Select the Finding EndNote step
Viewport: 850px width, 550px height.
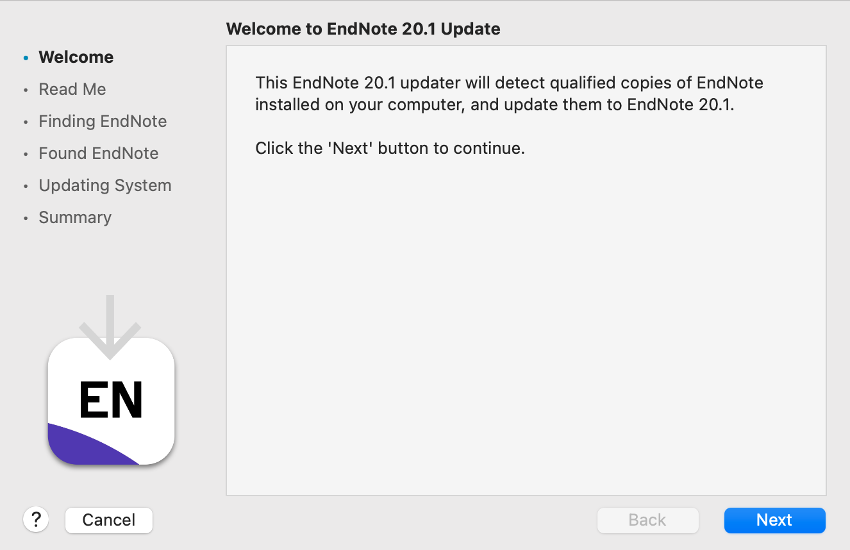[103, 121]
